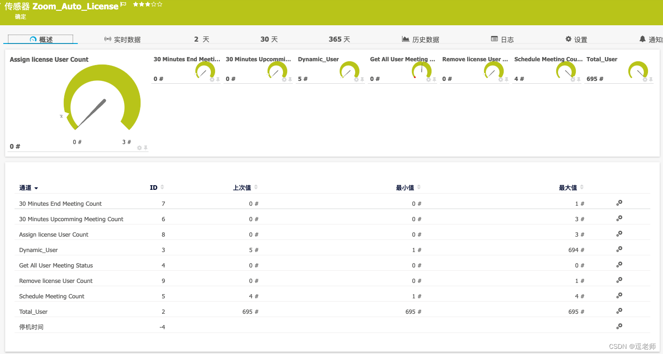Click the 5 # last value in Dynamic_User row

tap(254, 250)
